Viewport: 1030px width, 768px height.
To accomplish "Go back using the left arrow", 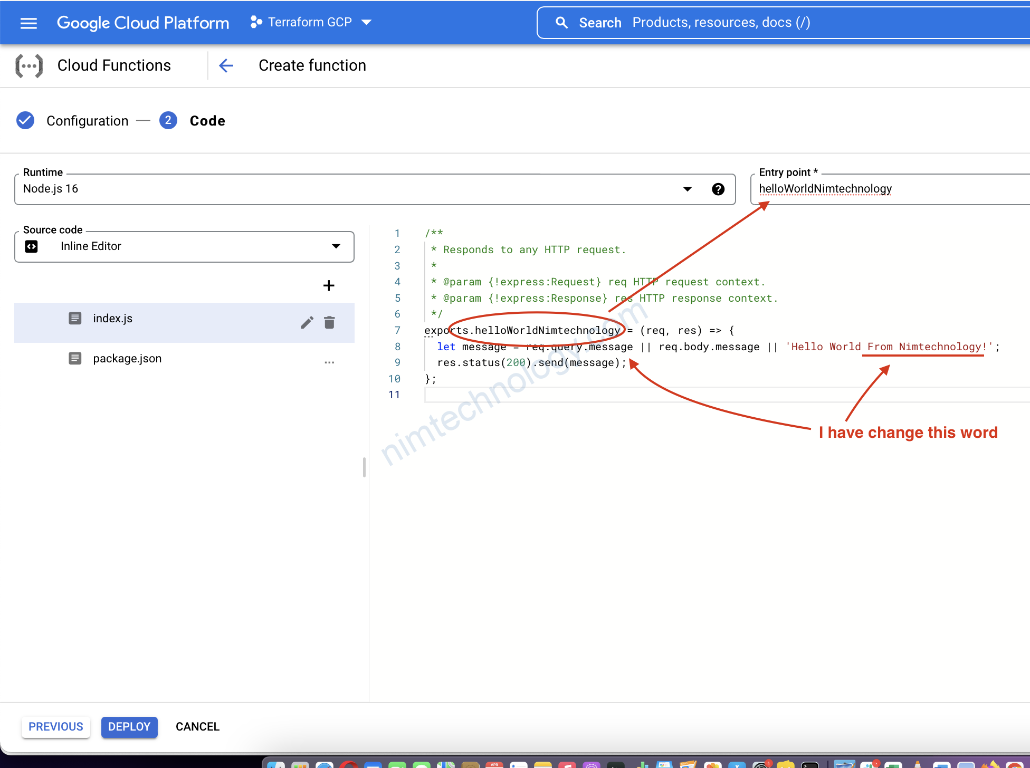I will [226, 66].
